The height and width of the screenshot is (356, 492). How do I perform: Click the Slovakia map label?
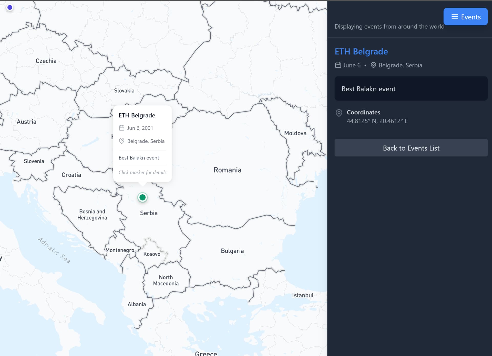[x=124, y=91]
